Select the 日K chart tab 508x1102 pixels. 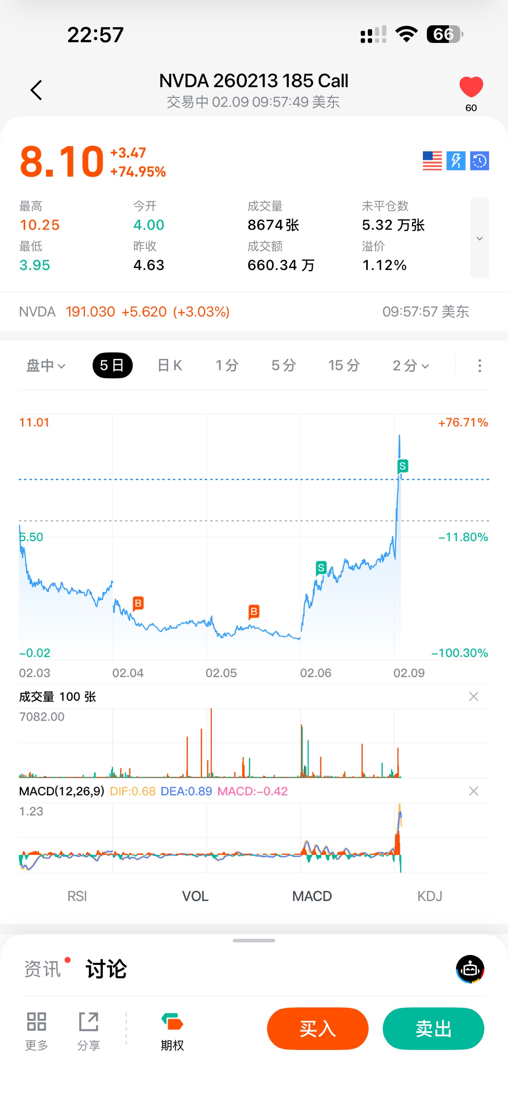pos(170,366)
